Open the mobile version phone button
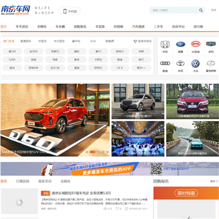The width and height of the screenshot is (219, 219). click(70, 11)
